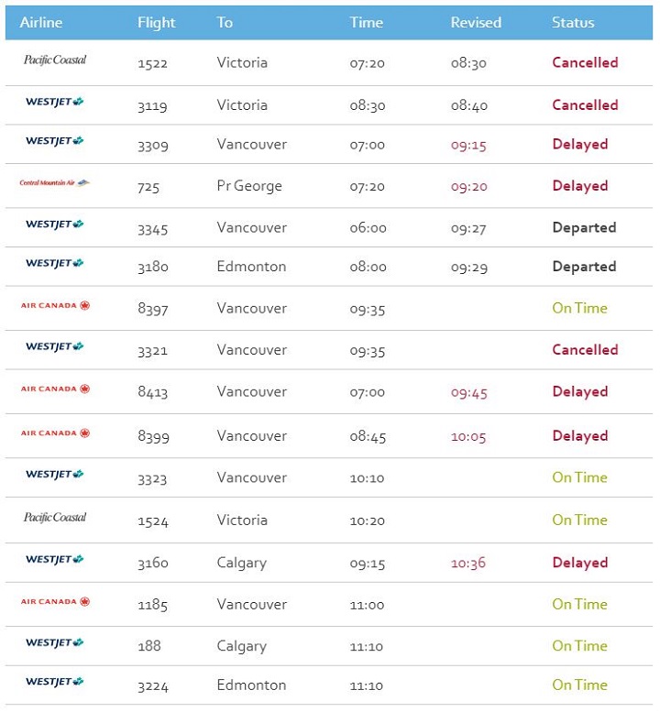The width and height of the screenshot is (660, 712).
Task: Click Air Canada logo for flight 8397
Action: coord(55,306)
